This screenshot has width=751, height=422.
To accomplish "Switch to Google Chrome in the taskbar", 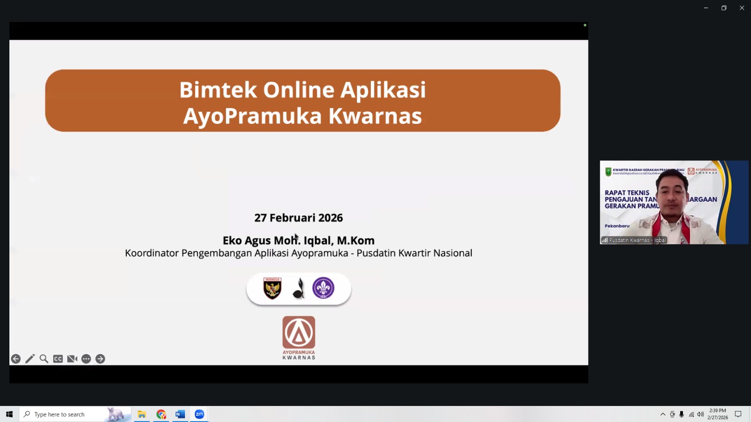I will point(161,414).
